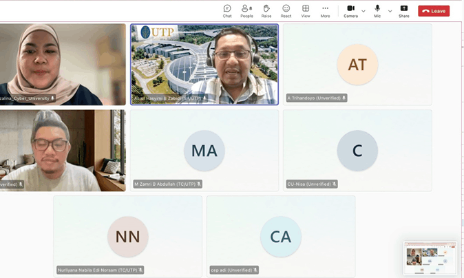Click muted mic icon beside cep adi
The image size is (464, 278).
255,270
